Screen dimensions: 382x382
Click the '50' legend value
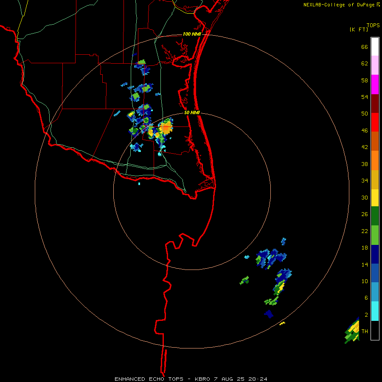point(365,114)
